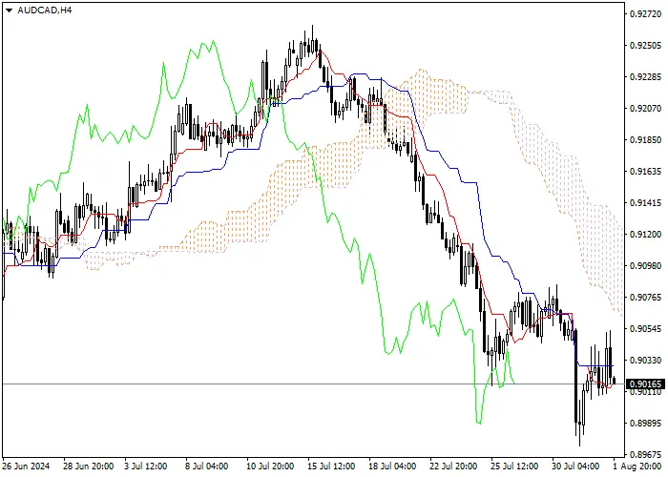Pick the 0.92285 price scale label

(x=646, y=77)
